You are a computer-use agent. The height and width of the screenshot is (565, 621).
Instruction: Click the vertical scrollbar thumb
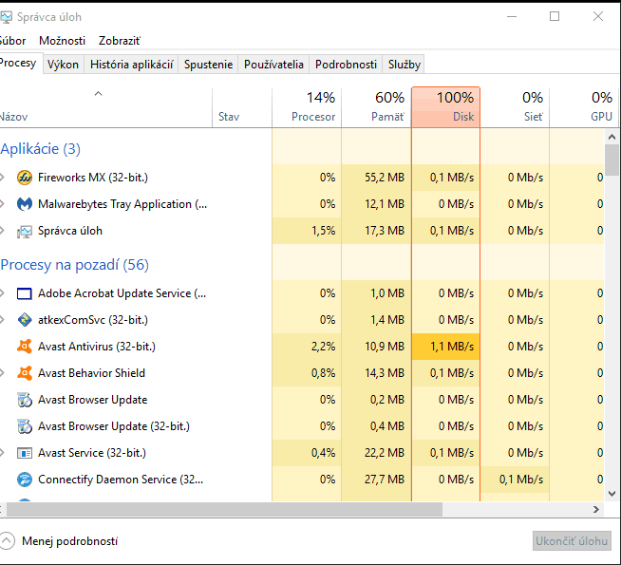tap(612, 160)
